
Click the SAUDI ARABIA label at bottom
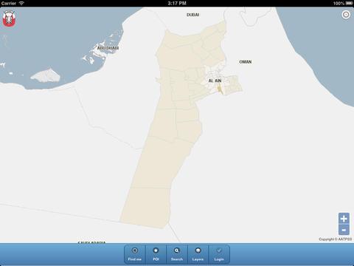91,242
